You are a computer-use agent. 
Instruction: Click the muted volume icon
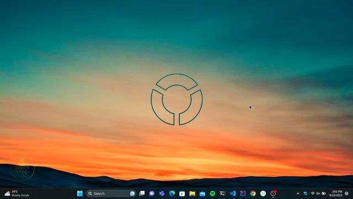coord(318,193)
